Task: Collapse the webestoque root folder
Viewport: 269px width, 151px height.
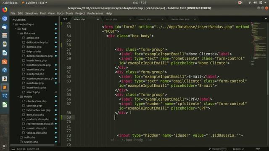Action: (13, 24)
